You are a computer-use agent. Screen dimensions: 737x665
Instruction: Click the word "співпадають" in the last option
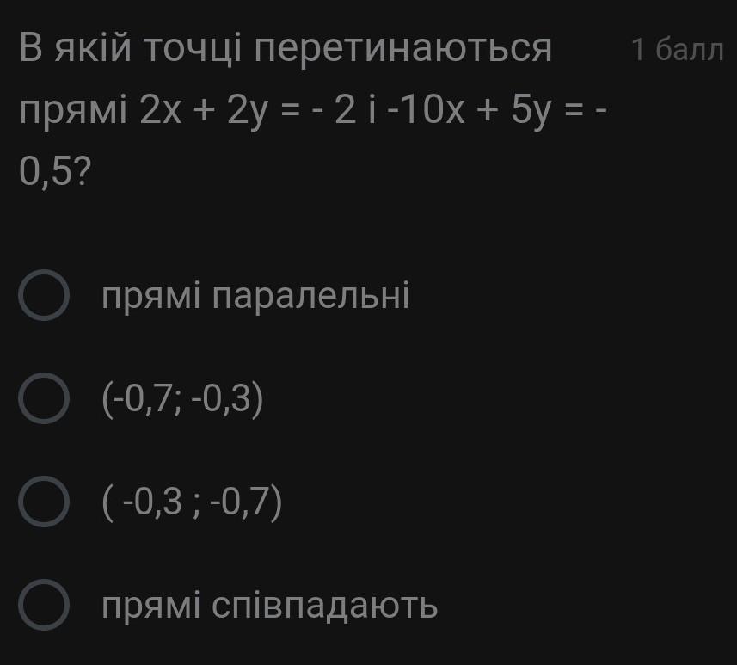324,606
